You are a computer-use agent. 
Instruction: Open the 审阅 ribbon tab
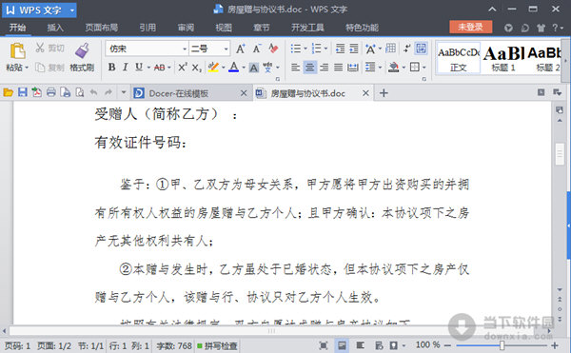pos(186,28)
